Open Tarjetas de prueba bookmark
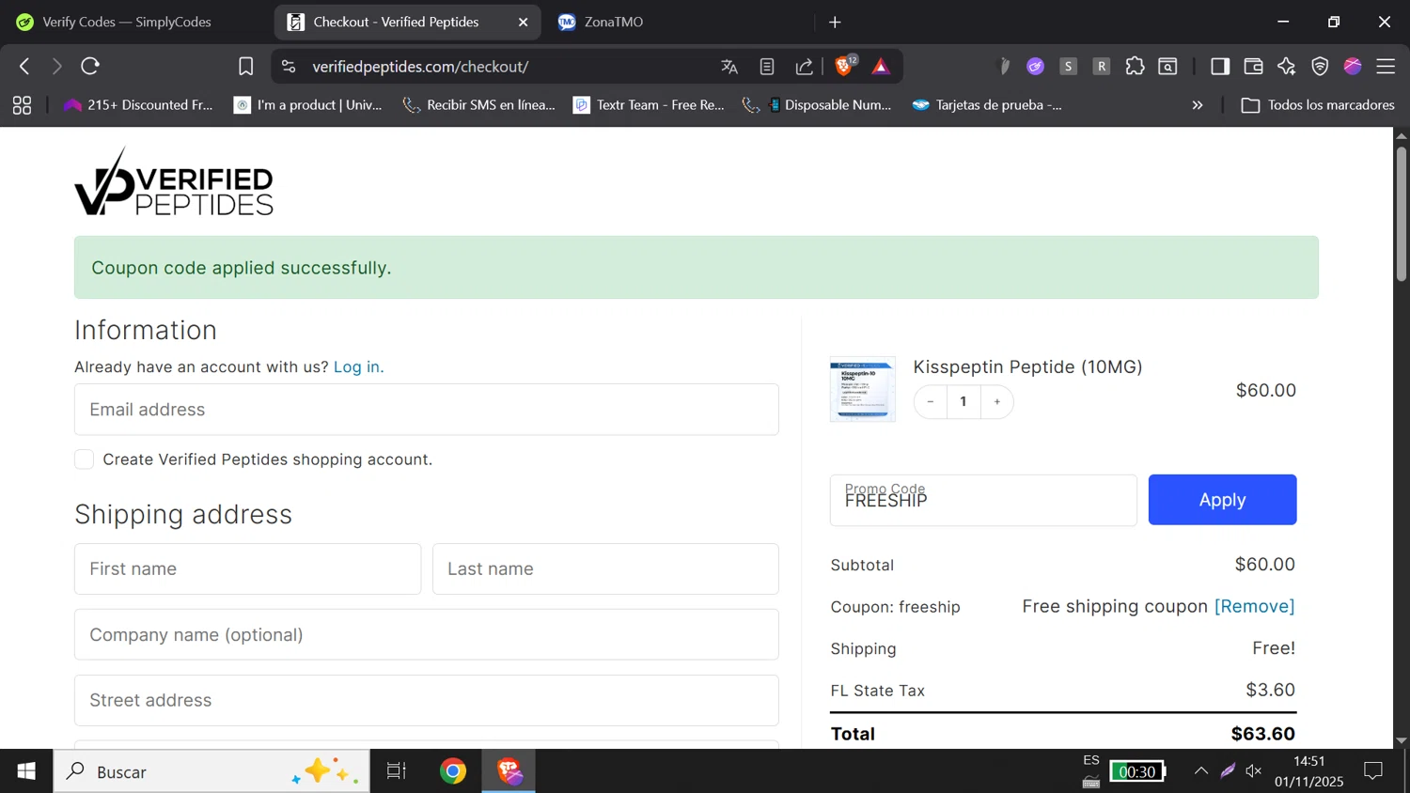This screenshot has width=1410, height=793. click(987, 105)
